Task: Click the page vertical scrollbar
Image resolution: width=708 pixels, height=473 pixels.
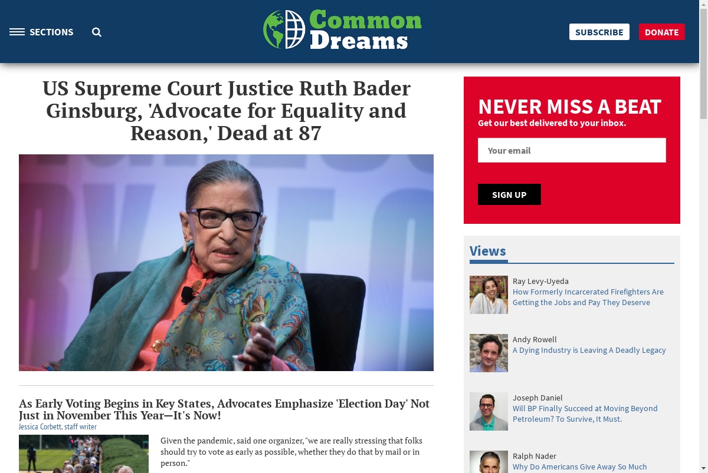Action: pyautogui.click(x=703, y=236)
